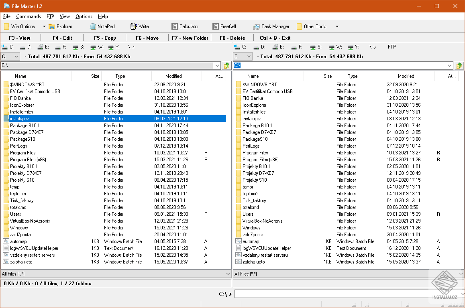Open Explorer from the toolbar
The height and width of the screenshot is (308, 465).
(x=61, y=26)
